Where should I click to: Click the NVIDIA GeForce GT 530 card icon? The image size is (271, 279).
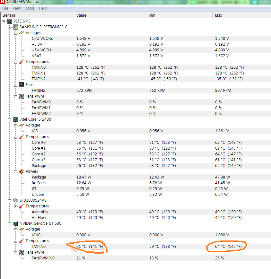coord(15,223)
